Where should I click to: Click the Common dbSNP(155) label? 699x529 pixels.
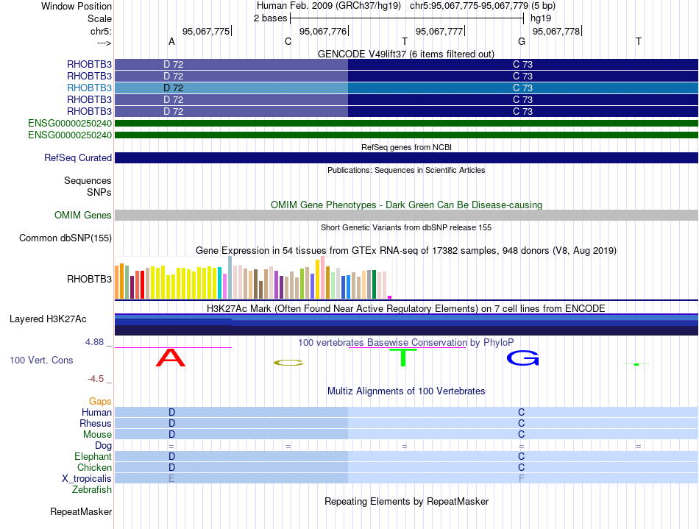pyautogui.click(x=65, y=238)
